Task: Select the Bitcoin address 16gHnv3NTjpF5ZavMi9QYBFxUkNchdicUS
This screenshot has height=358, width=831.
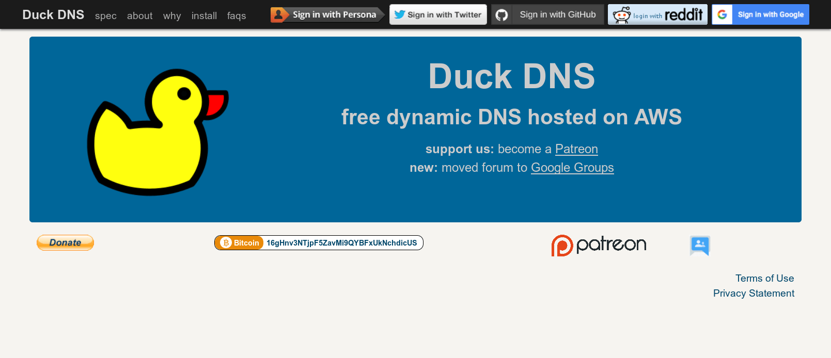Action: click(x=341, y=243)
